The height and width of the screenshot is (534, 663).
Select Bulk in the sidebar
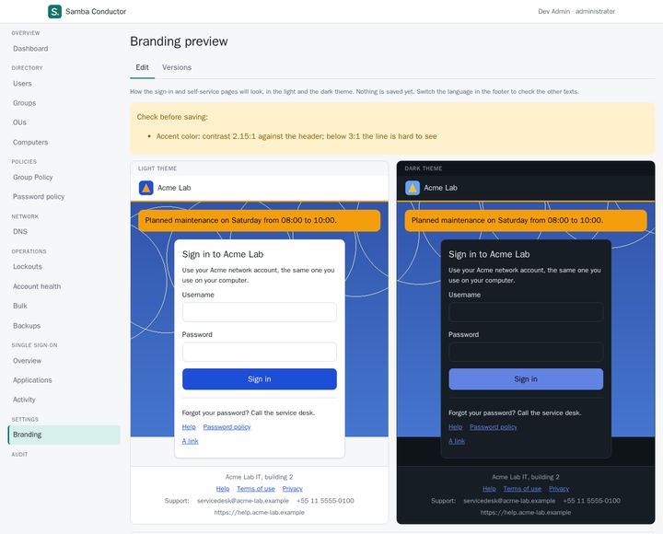20,306
